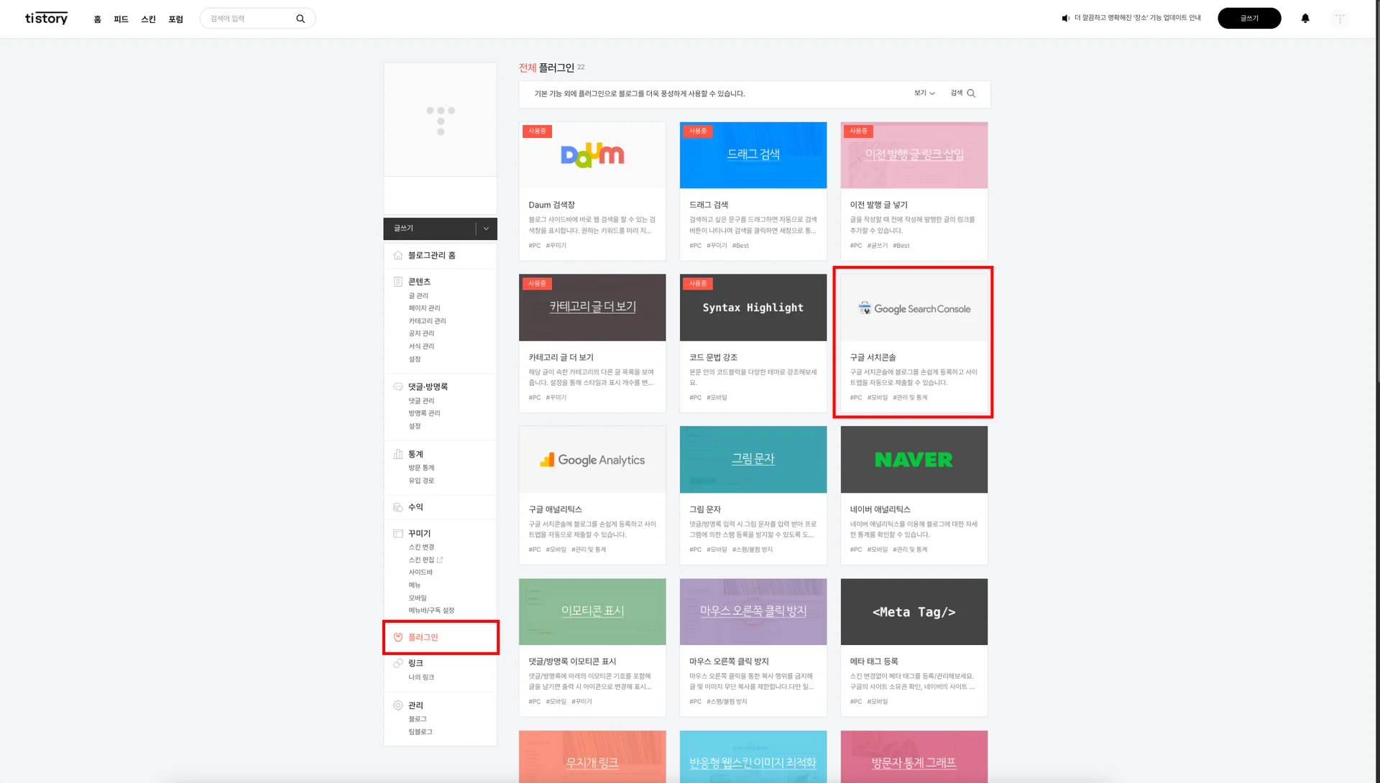The image size is (1380, 783).
Task: Click the search magnifier icon in the header
Action: click(x=300, y=19)
